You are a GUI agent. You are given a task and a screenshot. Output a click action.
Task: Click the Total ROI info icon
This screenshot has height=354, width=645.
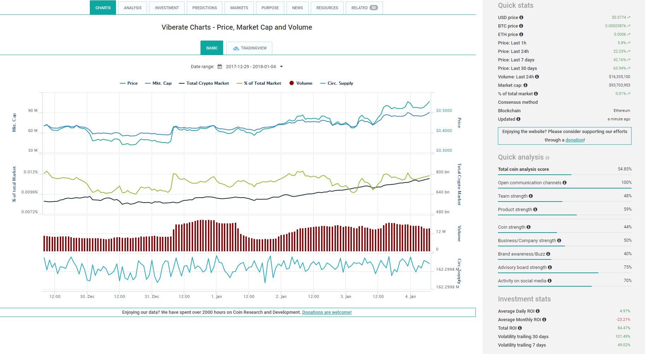[x=520, y=328]
